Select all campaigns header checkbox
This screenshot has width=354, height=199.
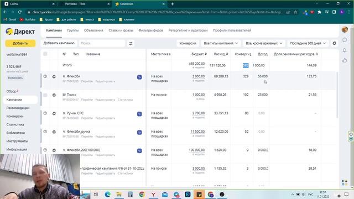pos(45,54)
